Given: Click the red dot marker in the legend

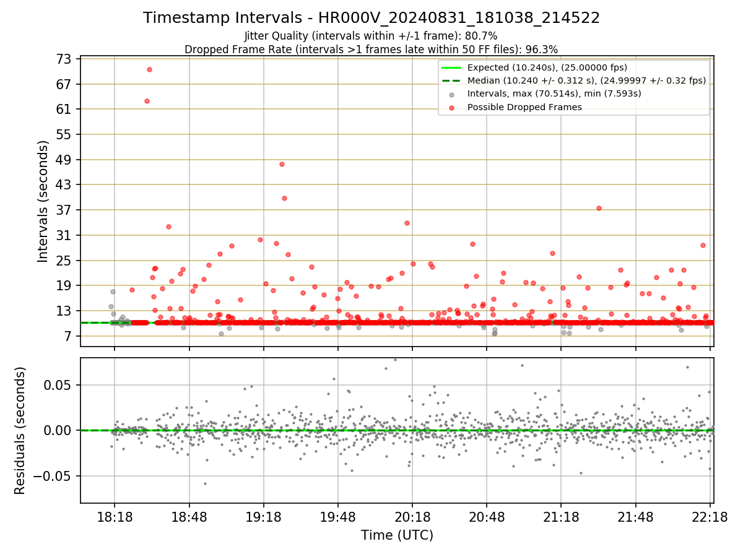Looking at the screenshot, I should pyautogui.click(x=451, y=108).
